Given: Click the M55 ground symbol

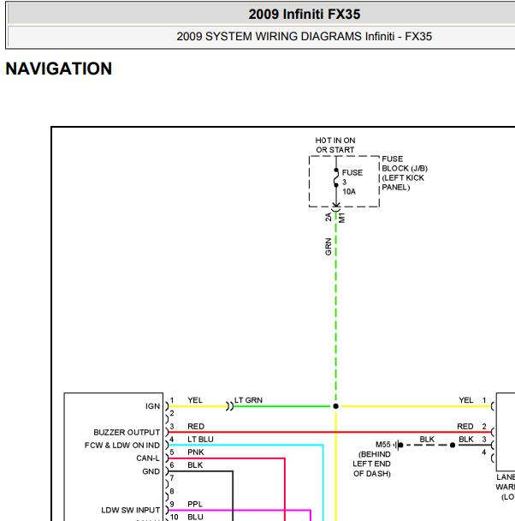Looking at the screenshot, I should (398, 445).
